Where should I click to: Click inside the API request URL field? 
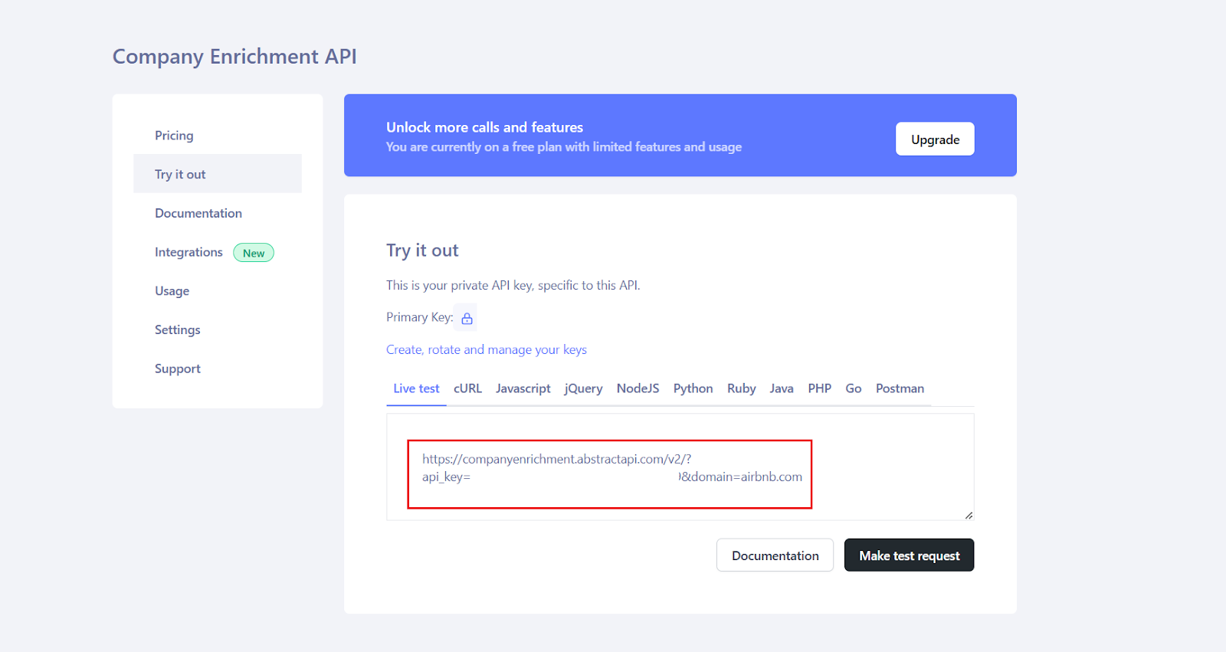tap(609, 467)
